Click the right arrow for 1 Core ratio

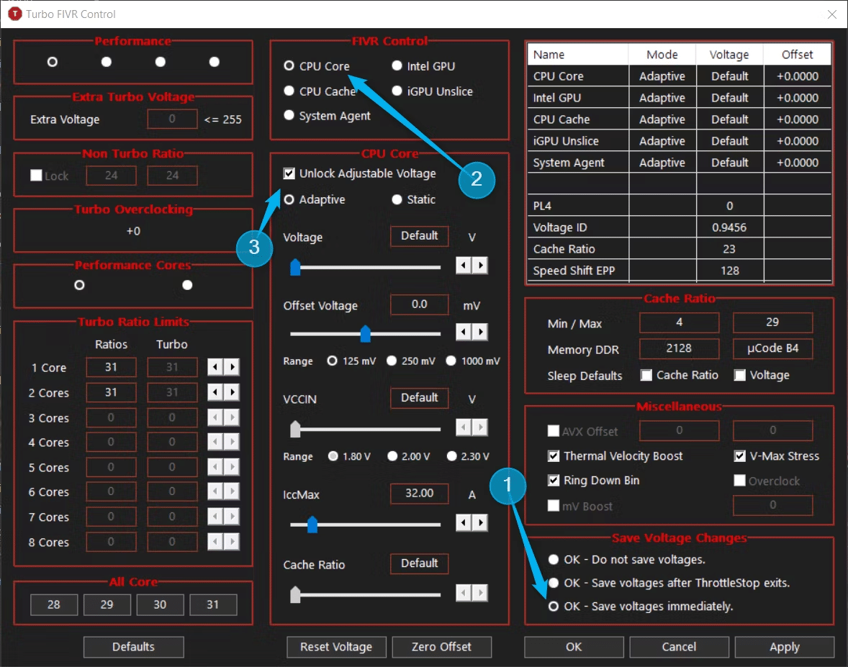click(x=232, y=368)
